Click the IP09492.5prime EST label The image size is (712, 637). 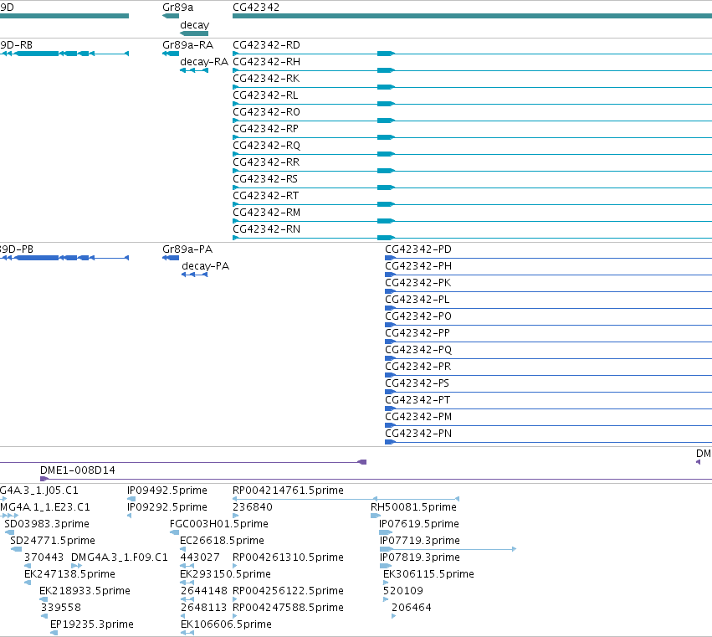click(167, 491)
